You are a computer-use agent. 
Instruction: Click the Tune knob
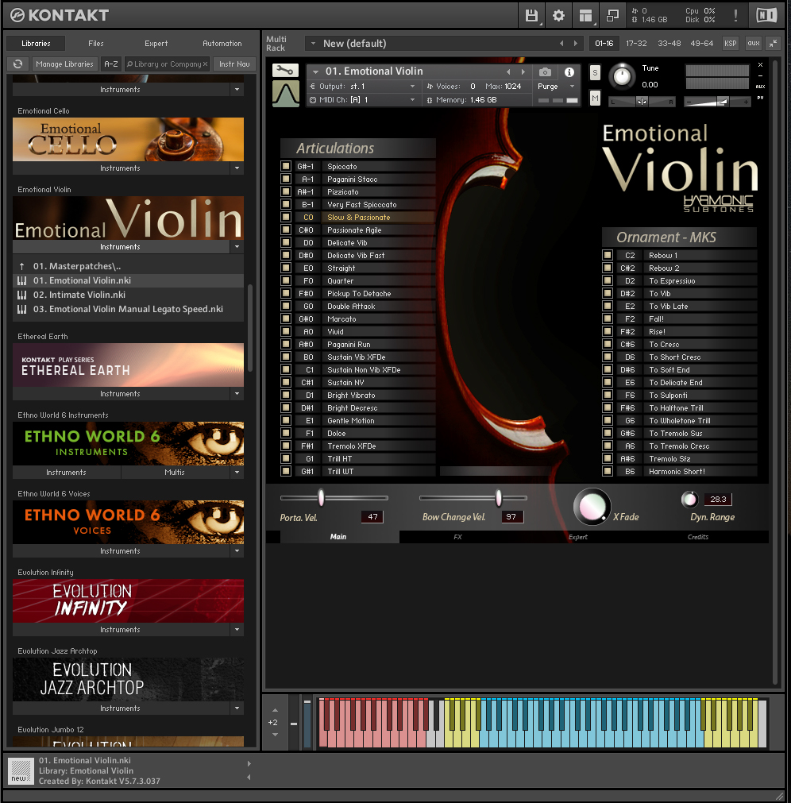point(622,76)
